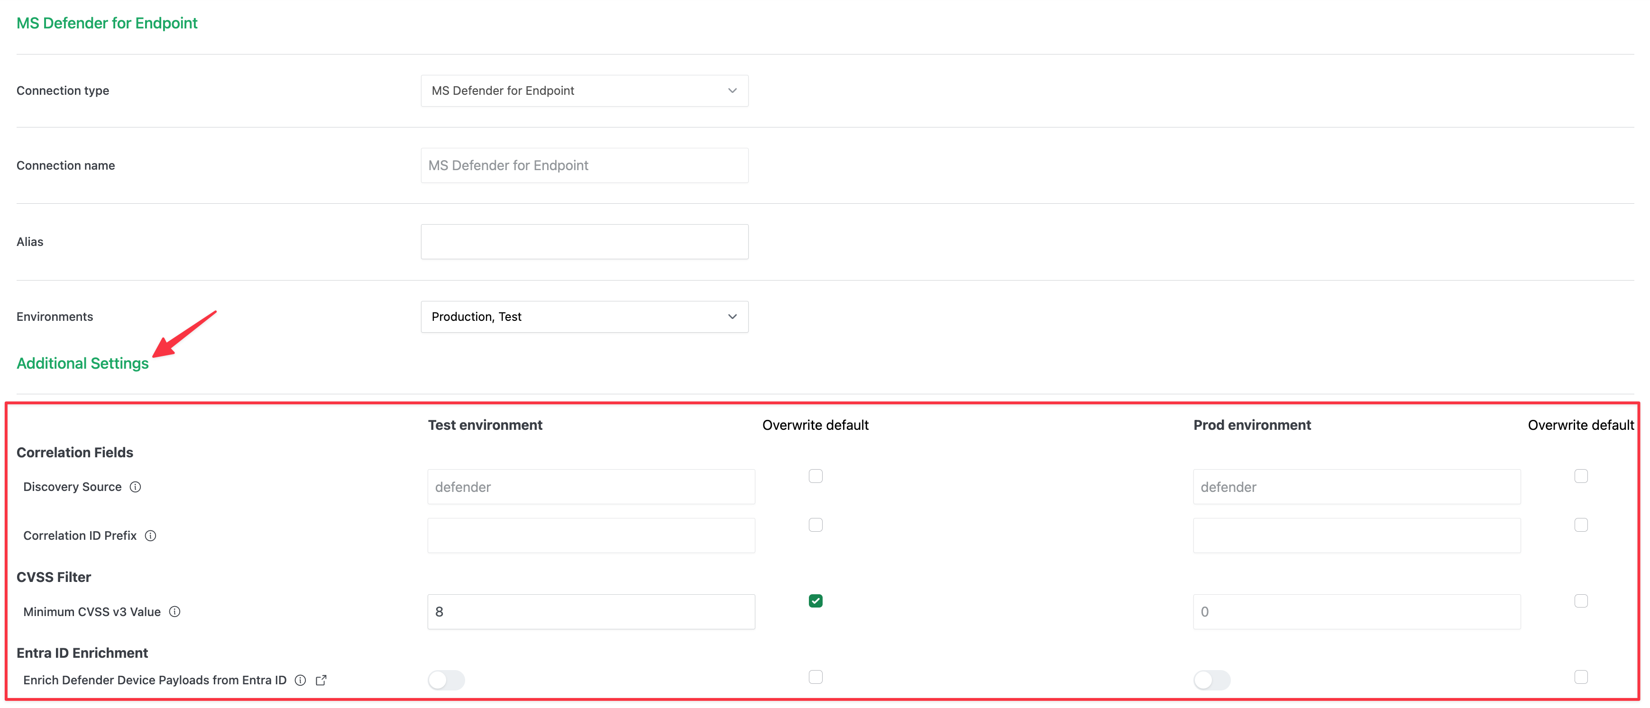Check Prod overwrite default for Entra ID enrichment
Screen dimensions: 1650x708
click(1581, 677)
